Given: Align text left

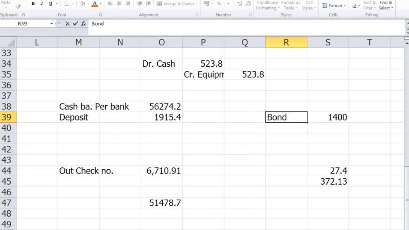Looking at the screenshot, I should pos(110,4).
